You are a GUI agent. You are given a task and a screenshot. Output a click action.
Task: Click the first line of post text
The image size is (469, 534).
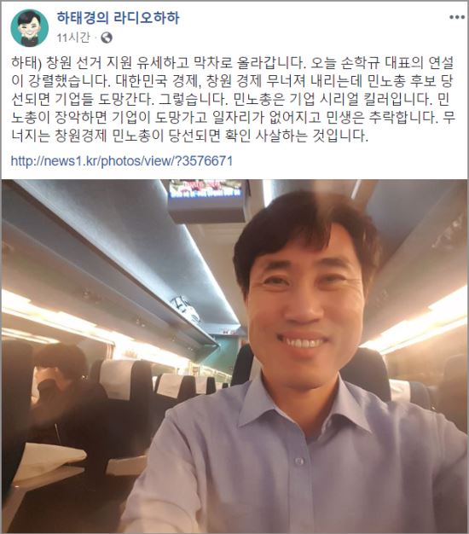(233, 62)
